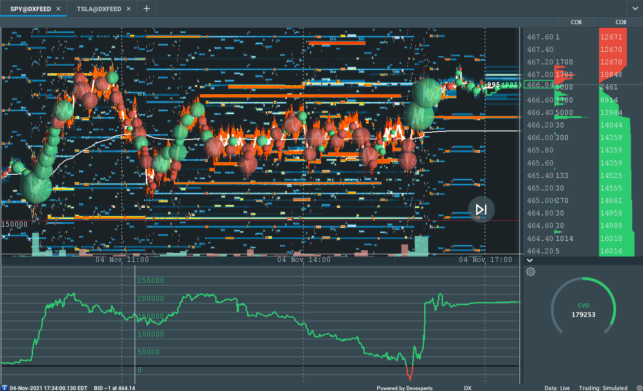
Task: Click the COB value 10848
Action: (x=611, y=75)
